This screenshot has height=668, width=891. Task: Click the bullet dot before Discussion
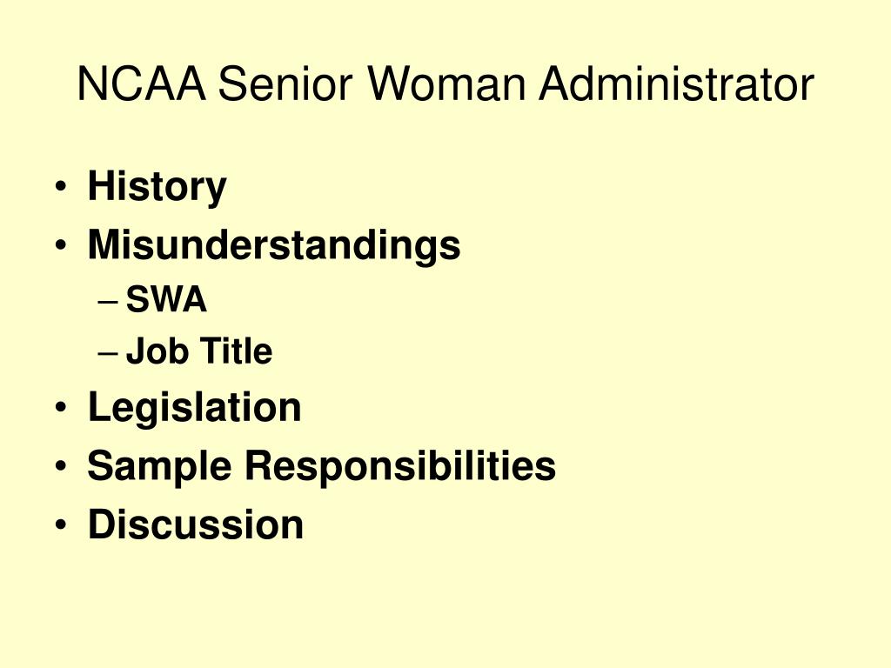point(61,524)
